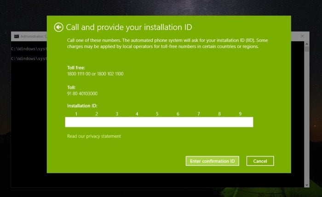
Task: Click the dialog title Call and provide heading
Action: pos(129,27)
